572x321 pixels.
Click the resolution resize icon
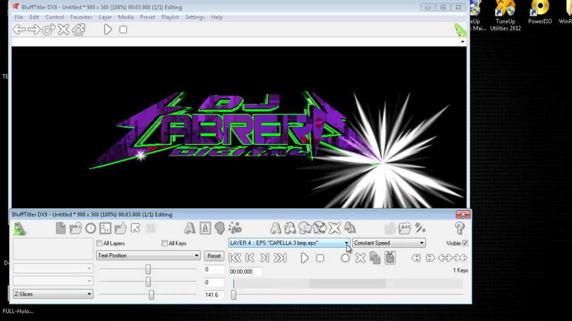click(105, 229)
